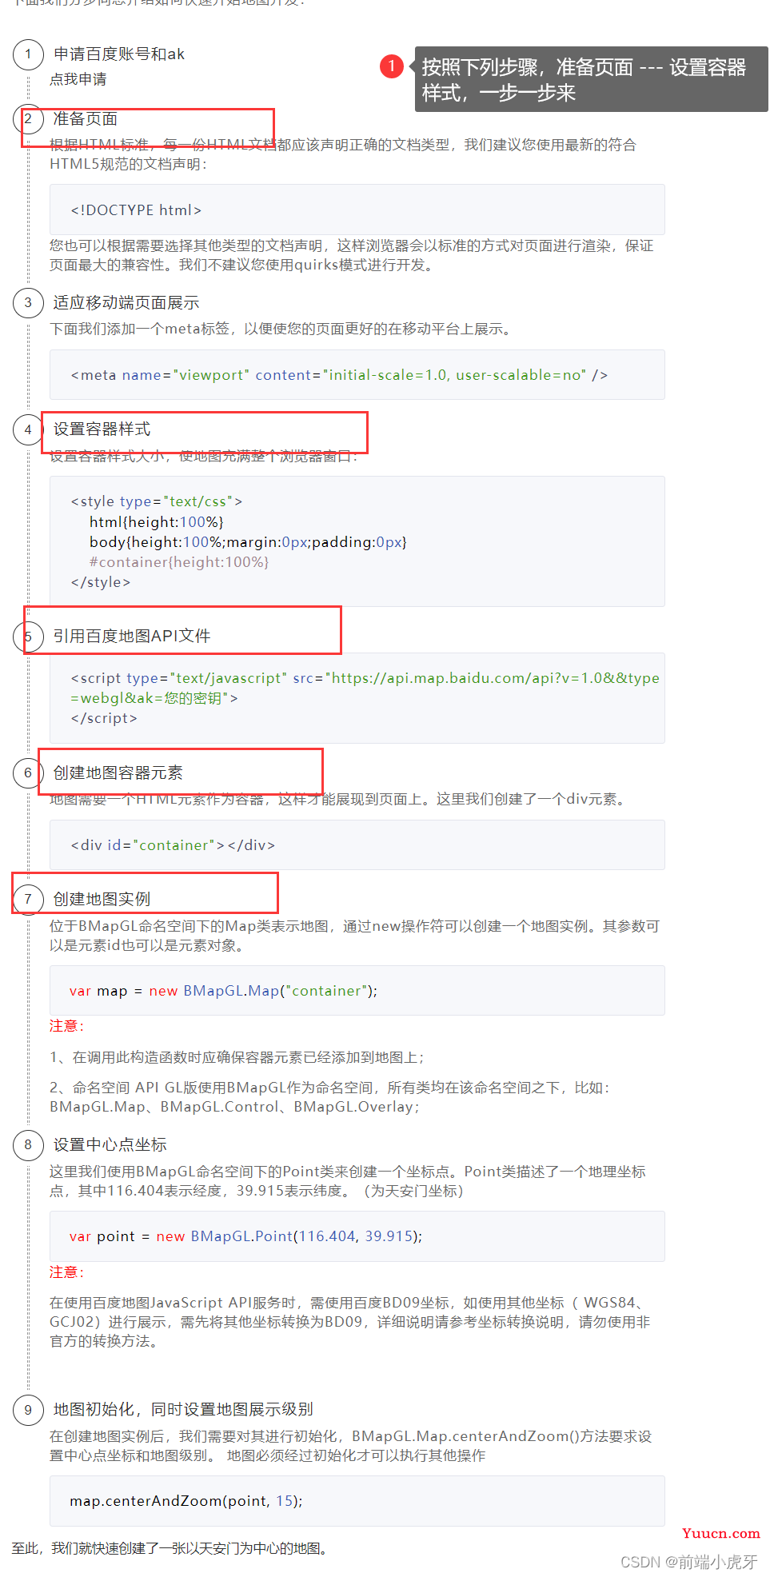
Task: Click the step 9 number circle
Action: pos(28,1409)
